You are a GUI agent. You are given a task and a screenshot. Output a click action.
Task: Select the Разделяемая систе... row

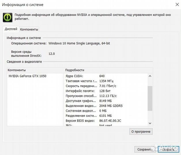point(106,116)
